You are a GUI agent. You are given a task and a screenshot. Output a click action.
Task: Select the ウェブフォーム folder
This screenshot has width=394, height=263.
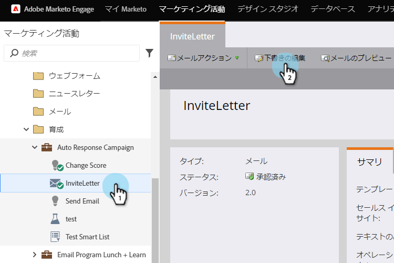point(75,76)
